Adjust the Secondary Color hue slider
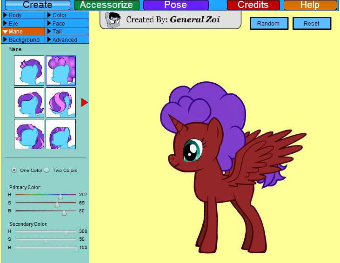 pos(66,233)
